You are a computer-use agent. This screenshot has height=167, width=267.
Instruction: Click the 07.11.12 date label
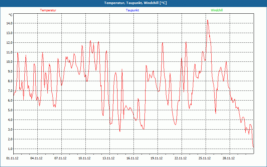tap(60, 158)
